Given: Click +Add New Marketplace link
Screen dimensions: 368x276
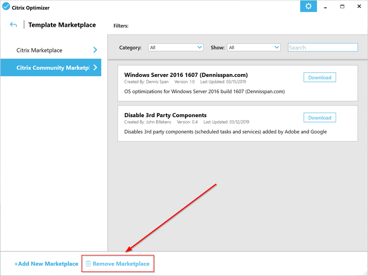Looking at the screenshot, I should pos(46,264).
